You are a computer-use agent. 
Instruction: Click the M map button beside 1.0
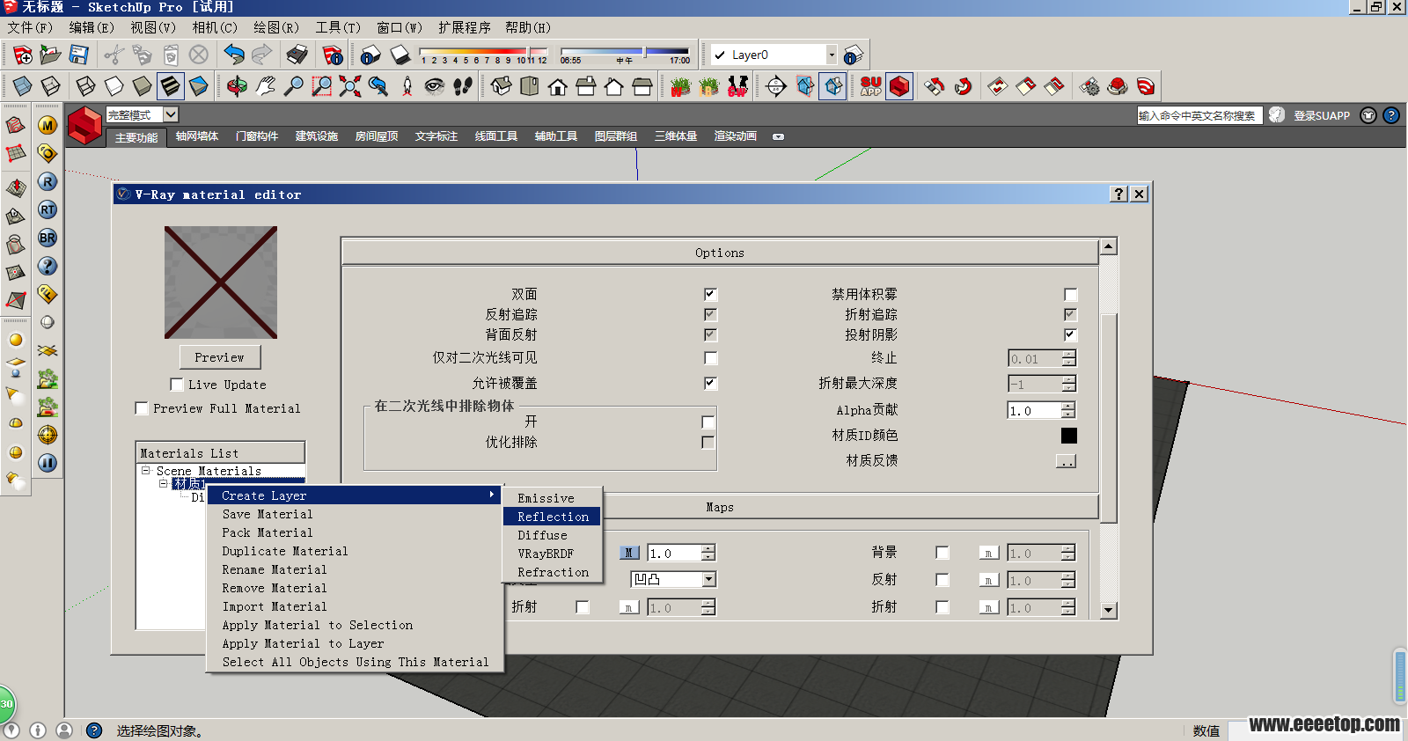point(628,553)
